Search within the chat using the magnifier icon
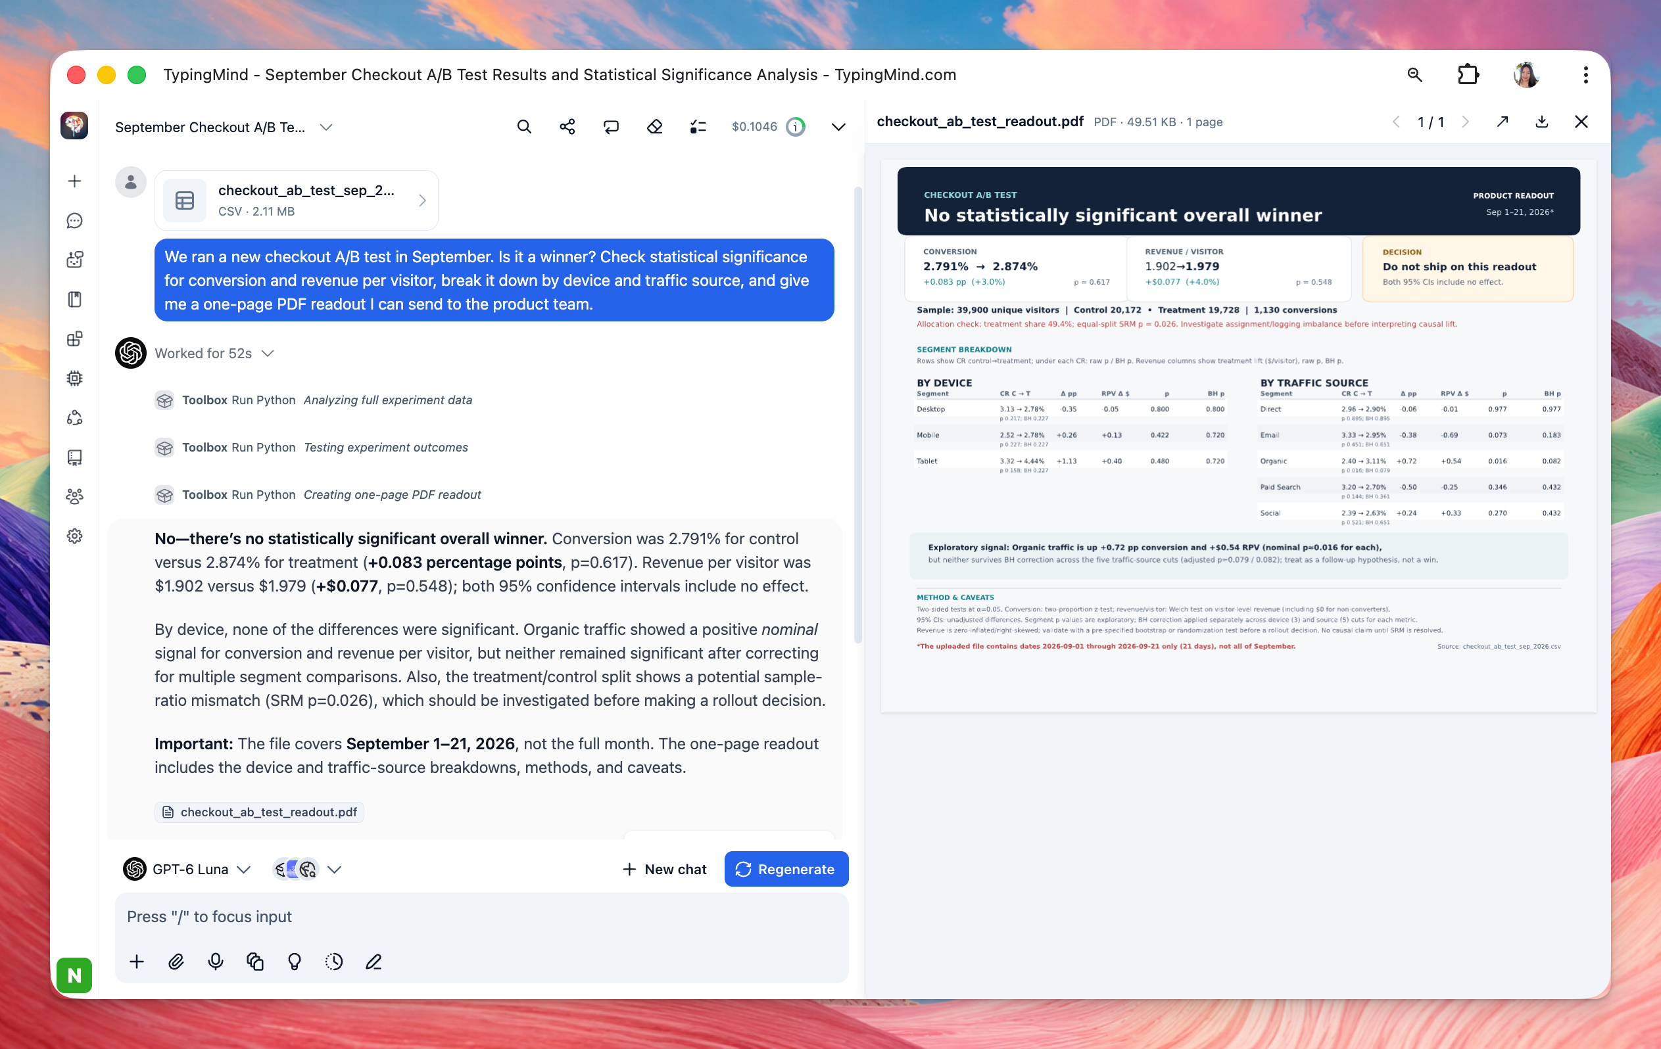 point(524,127)
